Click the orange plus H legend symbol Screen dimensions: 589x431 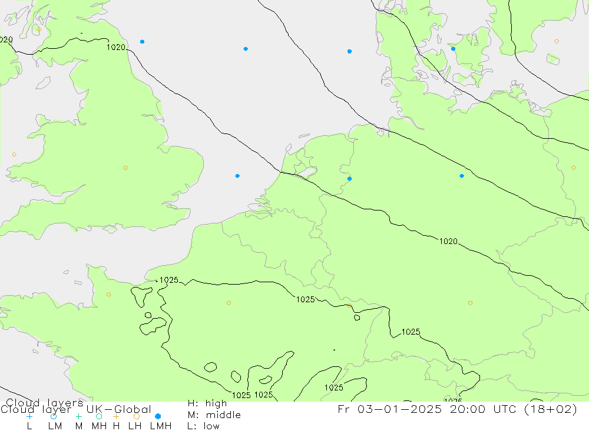(x=116, y=416)
